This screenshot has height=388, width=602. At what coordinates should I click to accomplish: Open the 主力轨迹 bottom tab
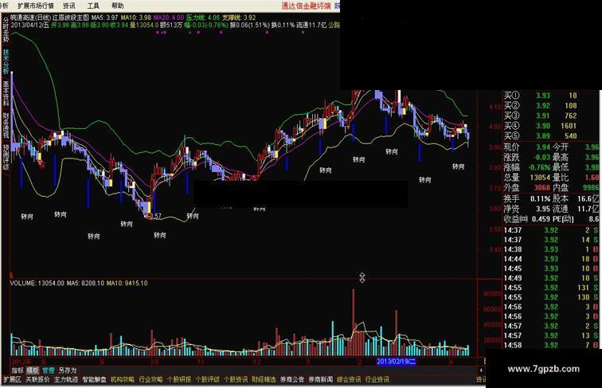pyautogui.click(x=66, y=379)
